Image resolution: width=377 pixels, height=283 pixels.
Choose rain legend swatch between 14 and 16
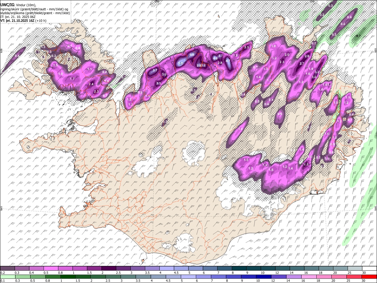point(294,277)
